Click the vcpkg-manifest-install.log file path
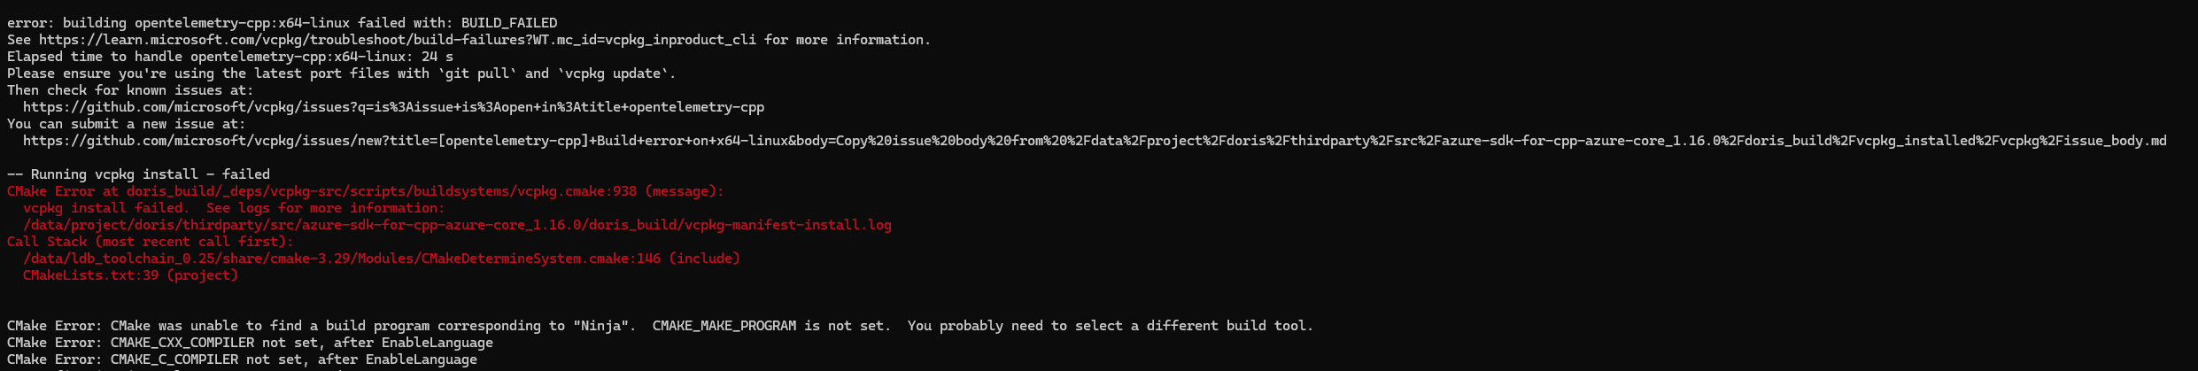 coord(457,225)
